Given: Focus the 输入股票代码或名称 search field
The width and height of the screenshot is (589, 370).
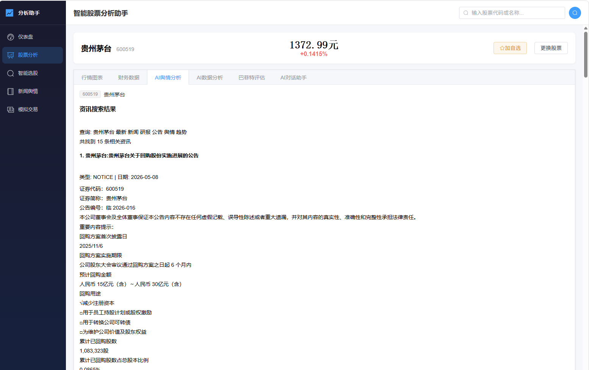Looking at the screenshot, I should tap(512, 13).
